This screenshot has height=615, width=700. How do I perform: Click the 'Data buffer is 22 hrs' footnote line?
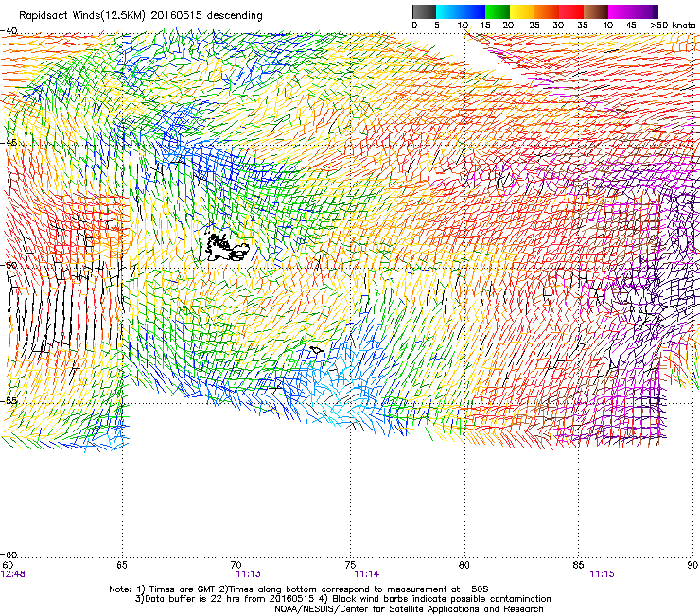[x=342, y=599]
